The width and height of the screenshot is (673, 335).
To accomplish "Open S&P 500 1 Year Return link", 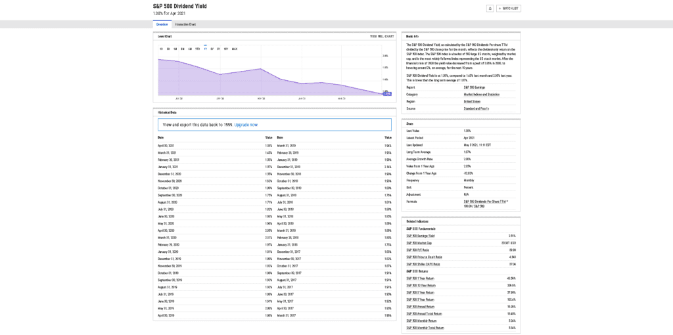I will coord(420,278).
